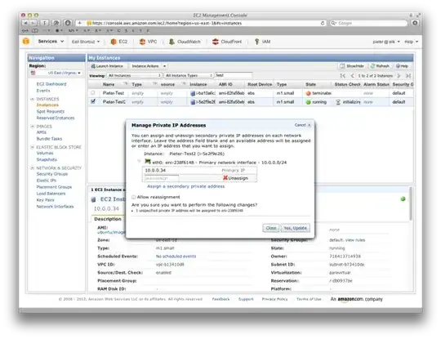441x339 pixels.
Task: Go forward with the browser forward arrow
Action: [x=33, y=23]
